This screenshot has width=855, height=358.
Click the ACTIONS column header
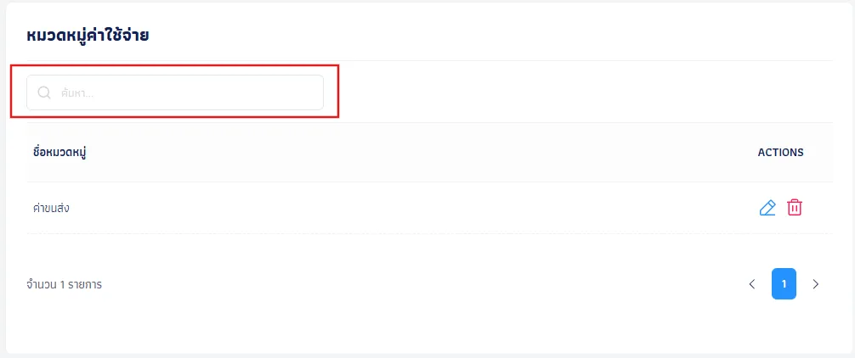[x=780, y=153]
